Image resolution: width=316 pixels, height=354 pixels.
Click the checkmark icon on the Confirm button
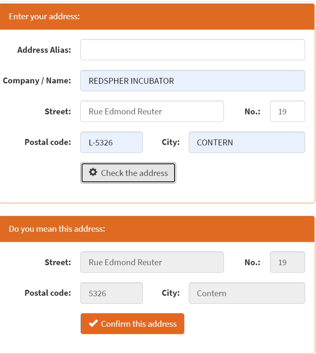click(x=93, y=323)
